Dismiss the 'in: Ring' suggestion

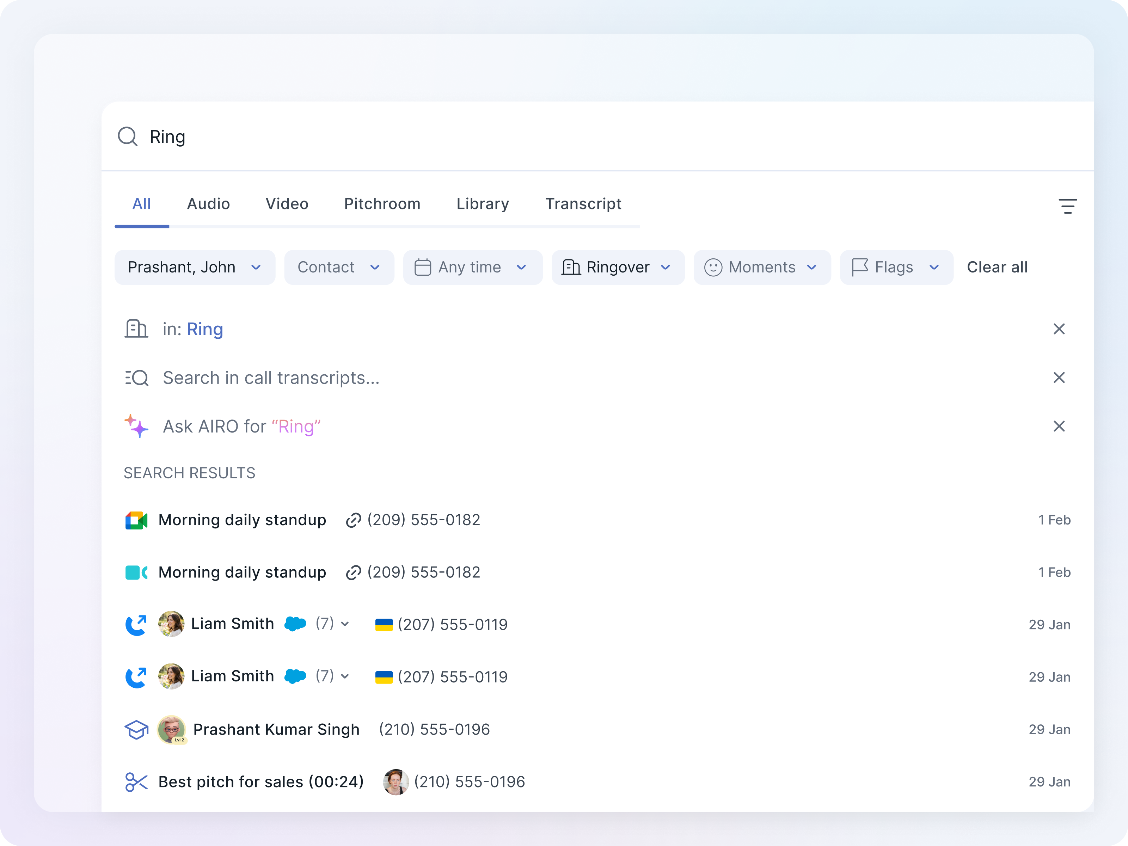click(1059, 329)
